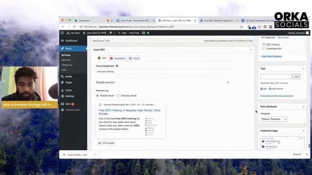This screenshot has width=312, height=175.
Task: Click the browser address bar URL
Action: pos(136,27)
